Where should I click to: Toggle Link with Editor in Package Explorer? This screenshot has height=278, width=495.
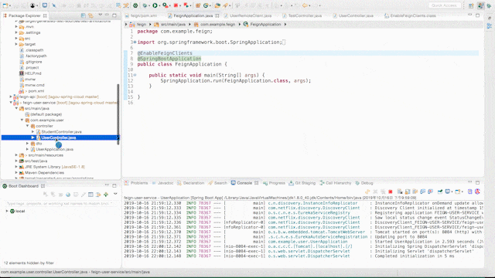pyautogui.click(x=90, y=15)
